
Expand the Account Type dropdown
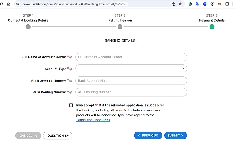pos(131,69)
